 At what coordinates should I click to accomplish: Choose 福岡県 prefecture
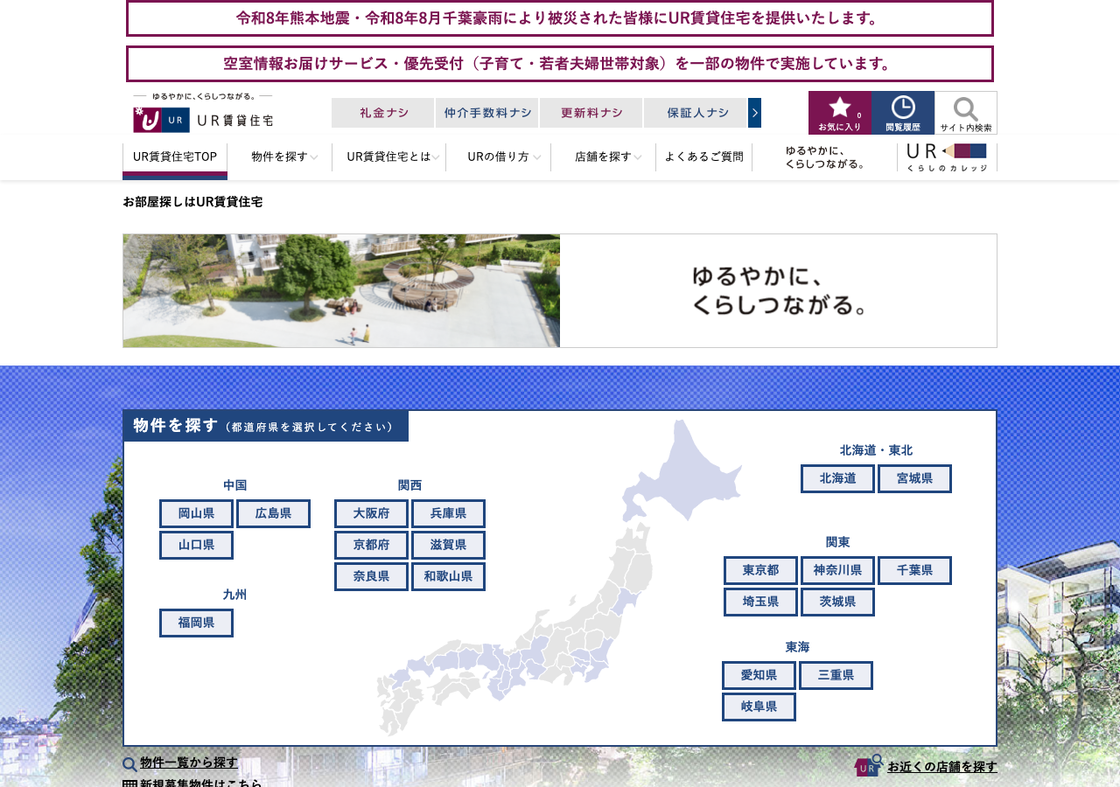point(196,623)
